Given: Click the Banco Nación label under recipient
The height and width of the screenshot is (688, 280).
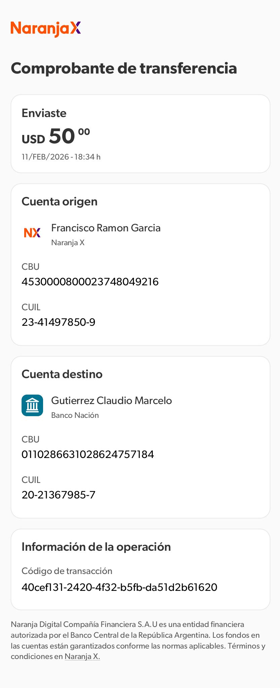Looking at the screenshot, I should [75, 415].
